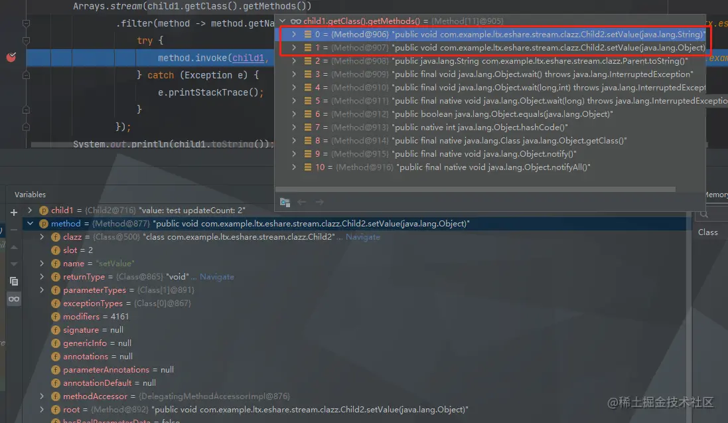Expand array element 10 notifyAll()

click(x=294, y=167)
